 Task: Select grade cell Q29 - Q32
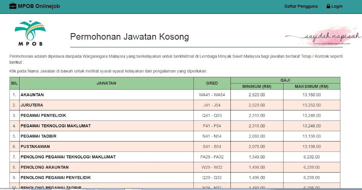coord(212,178)
